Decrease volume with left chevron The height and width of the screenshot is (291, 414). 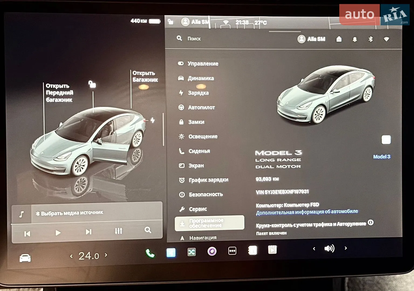[314, 249]
